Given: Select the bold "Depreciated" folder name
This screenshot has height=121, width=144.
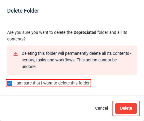Looking at the screenshot, I should [85, 32].
